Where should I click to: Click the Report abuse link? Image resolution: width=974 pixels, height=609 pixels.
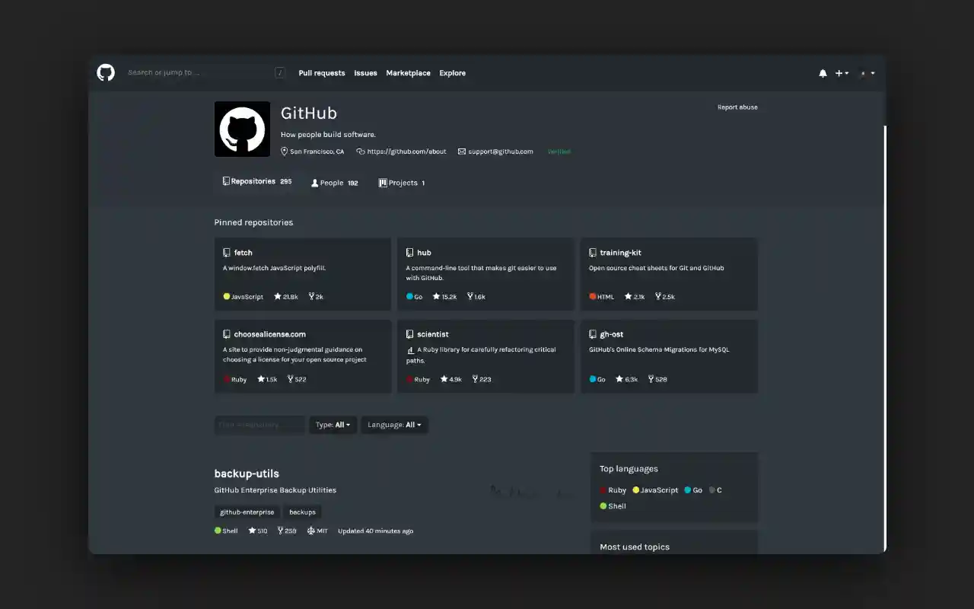pyautogui.click(x=737, y=107)
